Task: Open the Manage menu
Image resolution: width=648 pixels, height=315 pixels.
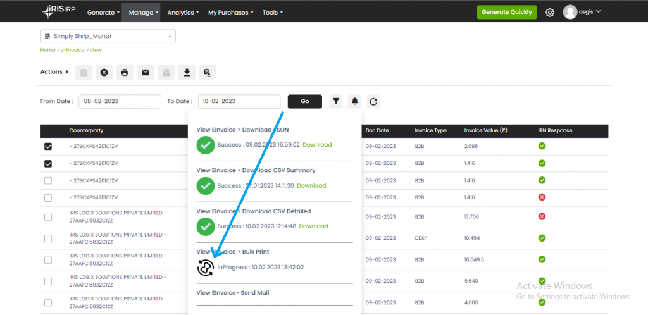Action: pyautogui.click(x=143, y=12)
